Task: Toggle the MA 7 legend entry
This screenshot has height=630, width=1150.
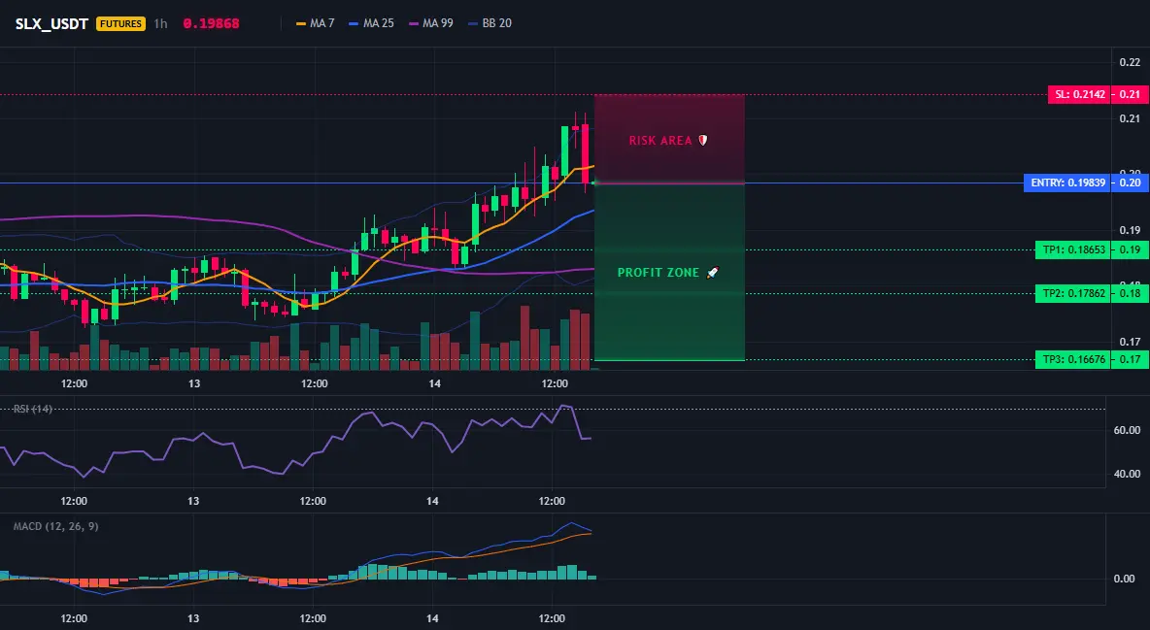Action: (316, 23)
